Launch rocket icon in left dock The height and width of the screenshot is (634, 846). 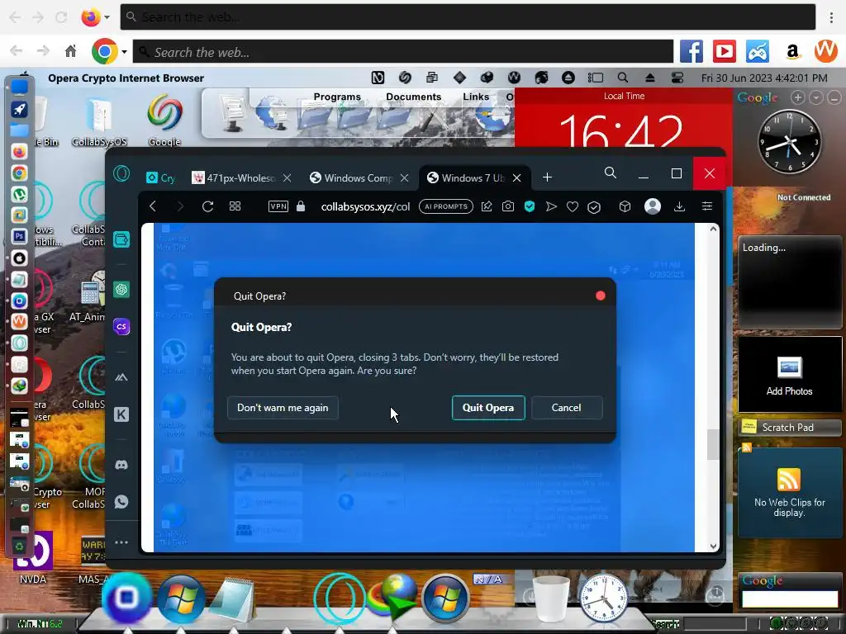point(20,110)
